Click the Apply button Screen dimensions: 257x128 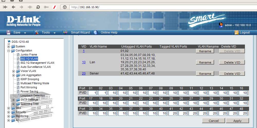tap(237, 121)
